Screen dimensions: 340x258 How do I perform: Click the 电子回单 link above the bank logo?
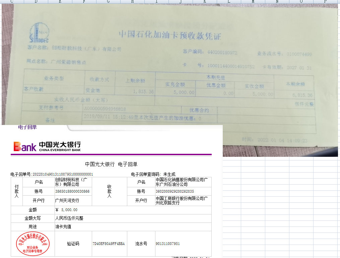pos(27,127)
